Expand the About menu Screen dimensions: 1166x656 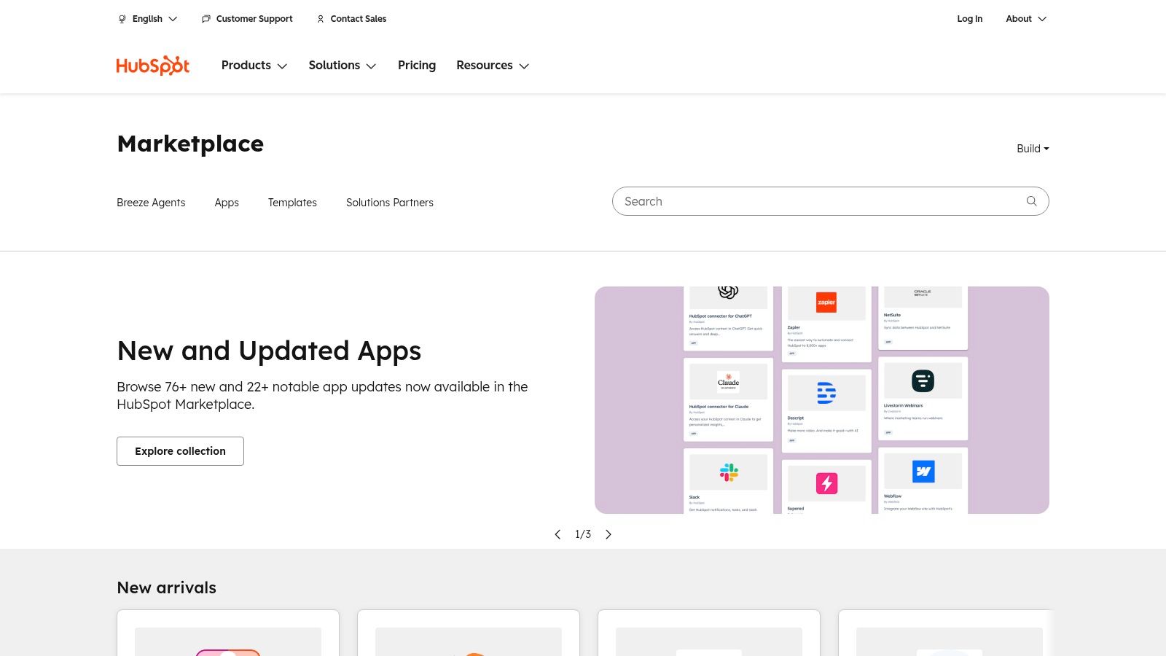point(1025,18)
